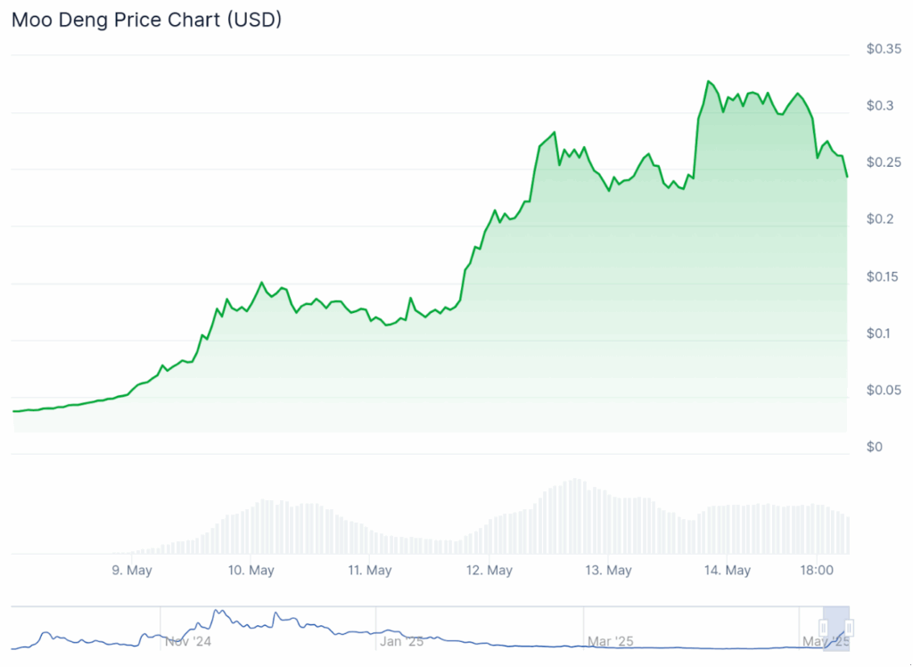Click the Jan '25 navigator label
Screen dimensions: 913x667
click(x=403, y=641)
